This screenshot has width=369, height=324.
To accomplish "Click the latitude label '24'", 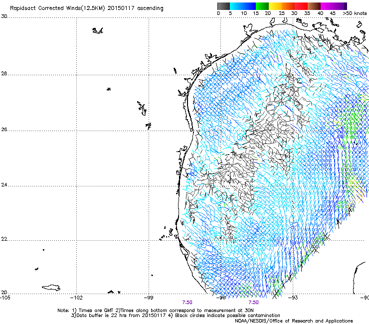I will 4,185.
